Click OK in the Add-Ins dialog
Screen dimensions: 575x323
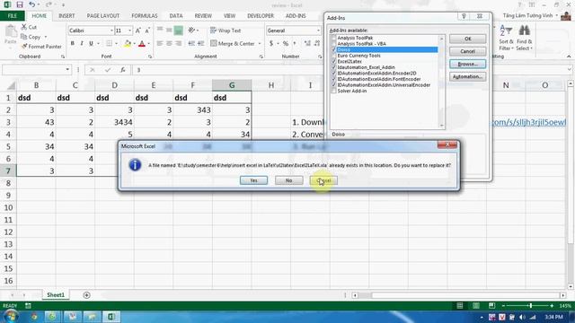(x=467, y=39)
